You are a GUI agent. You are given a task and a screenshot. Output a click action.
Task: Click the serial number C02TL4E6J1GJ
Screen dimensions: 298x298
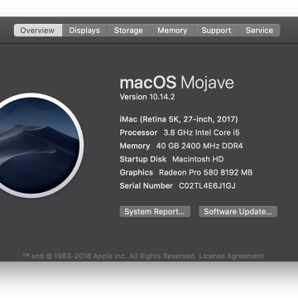point(207,185)
